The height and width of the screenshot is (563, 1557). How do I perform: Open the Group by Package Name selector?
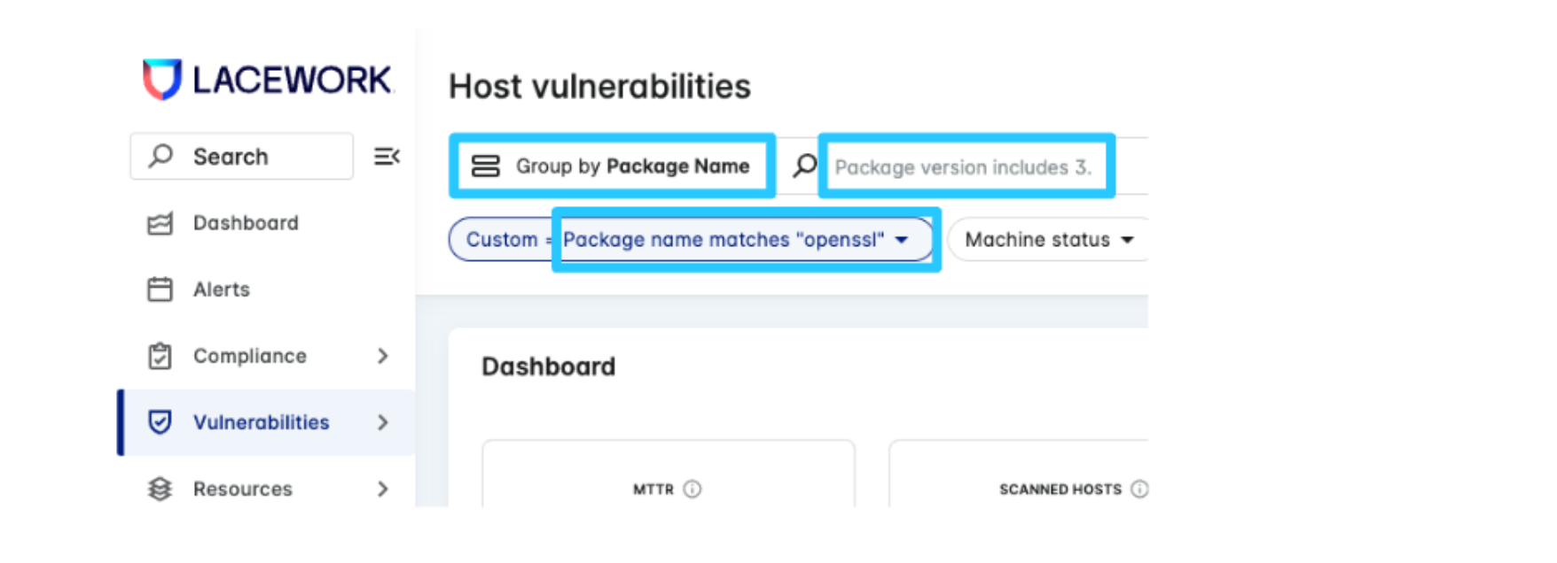coord(612,166)
